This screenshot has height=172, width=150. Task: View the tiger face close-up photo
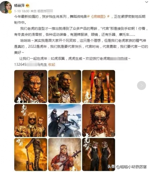tap(31, 87)
